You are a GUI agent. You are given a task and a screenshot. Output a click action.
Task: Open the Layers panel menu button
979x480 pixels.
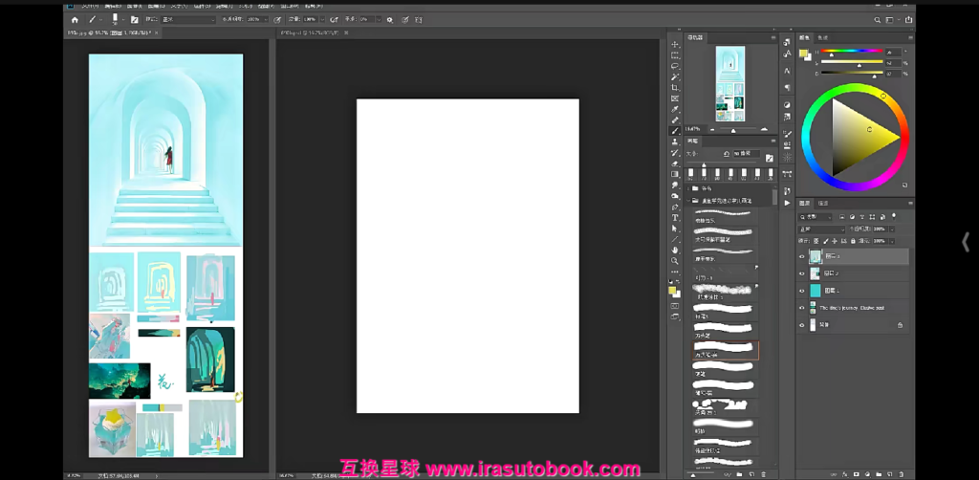pos(910,203)
